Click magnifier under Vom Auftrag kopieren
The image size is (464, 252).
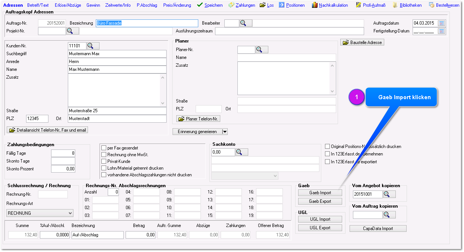[389, 215]
